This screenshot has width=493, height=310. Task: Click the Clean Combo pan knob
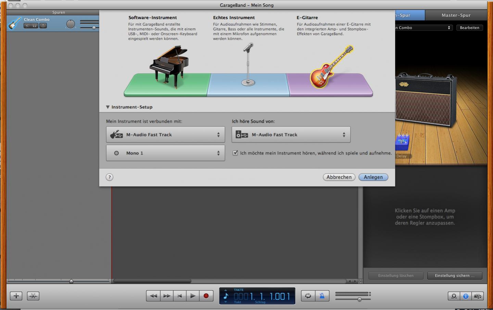[71, 24]
